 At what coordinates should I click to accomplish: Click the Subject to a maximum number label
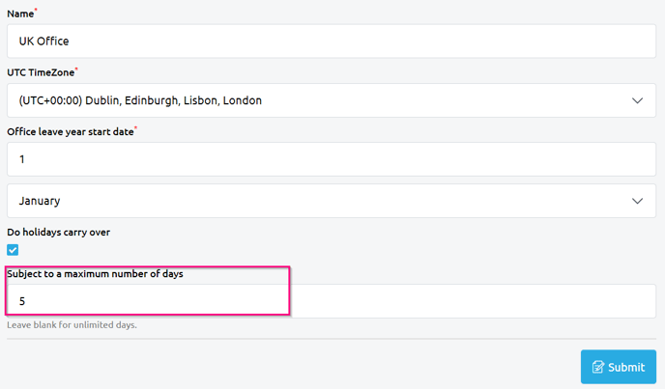click(95, 273)
